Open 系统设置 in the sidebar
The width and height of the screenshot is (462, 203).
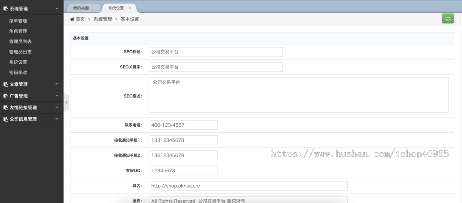pos(18,62)
